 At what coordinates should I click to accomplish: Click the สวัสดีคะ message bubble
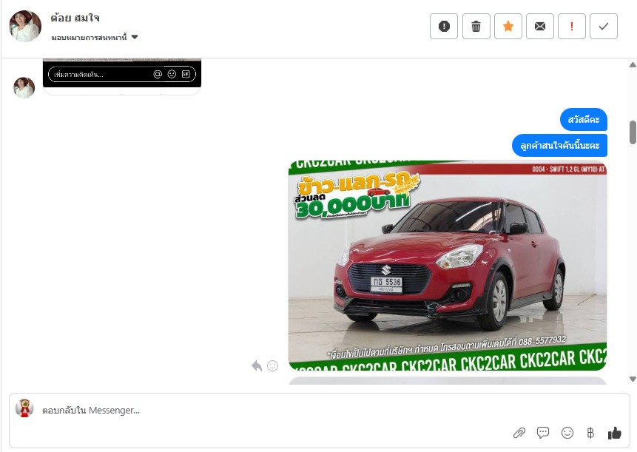click(x=583, y=119)
